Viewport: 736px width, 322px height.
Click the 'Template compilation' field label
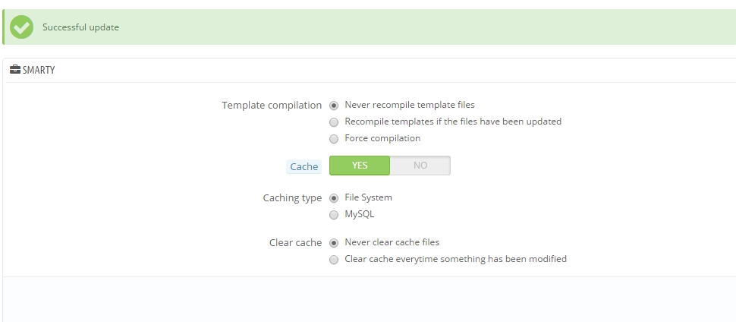coord(272,106)
